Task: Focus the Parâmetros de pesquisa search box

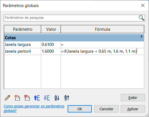Action: (x=71, y=18)
